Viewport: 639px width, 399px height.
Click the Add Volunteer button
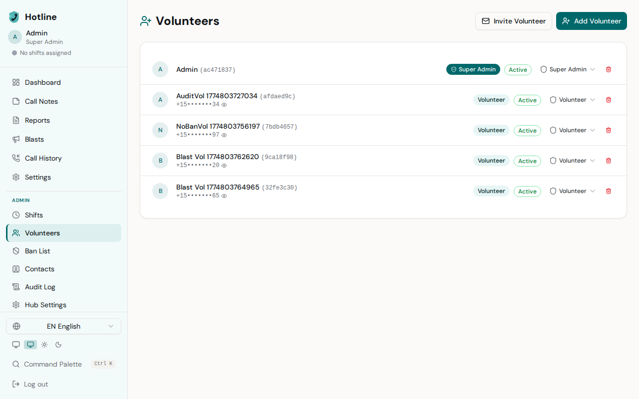(x=591, y=21)
